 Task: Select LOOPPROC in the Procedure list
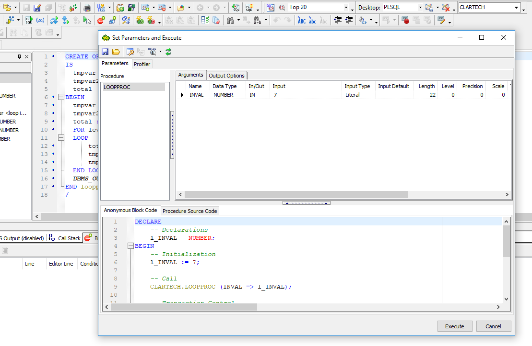pyautogui.click(x=134, y=87)
